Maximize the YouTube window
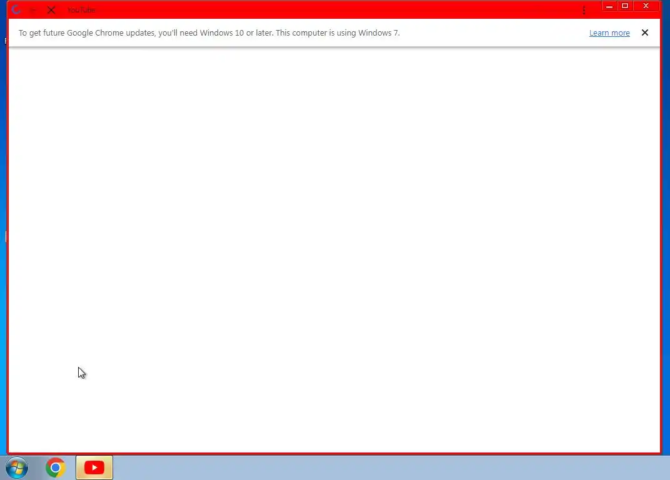Viewport: 670px width, 480px height. (x=625, y=6)
